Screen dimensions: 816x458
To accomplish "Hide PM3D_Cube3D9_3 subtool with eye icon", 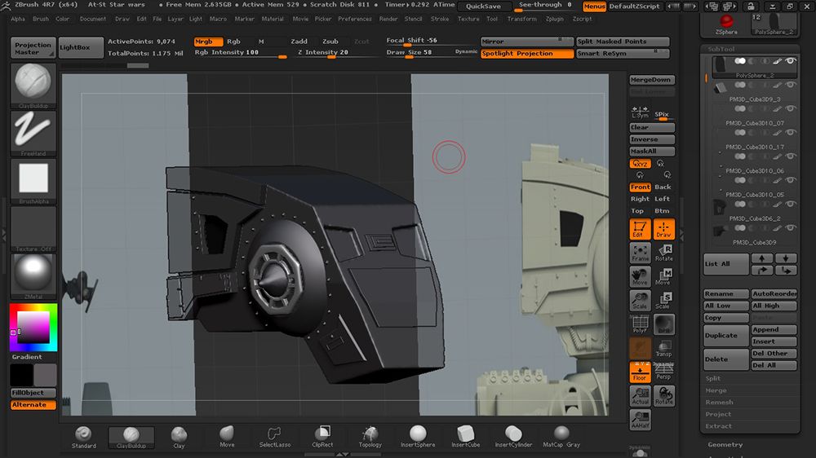I will click(x=791, y=85).
